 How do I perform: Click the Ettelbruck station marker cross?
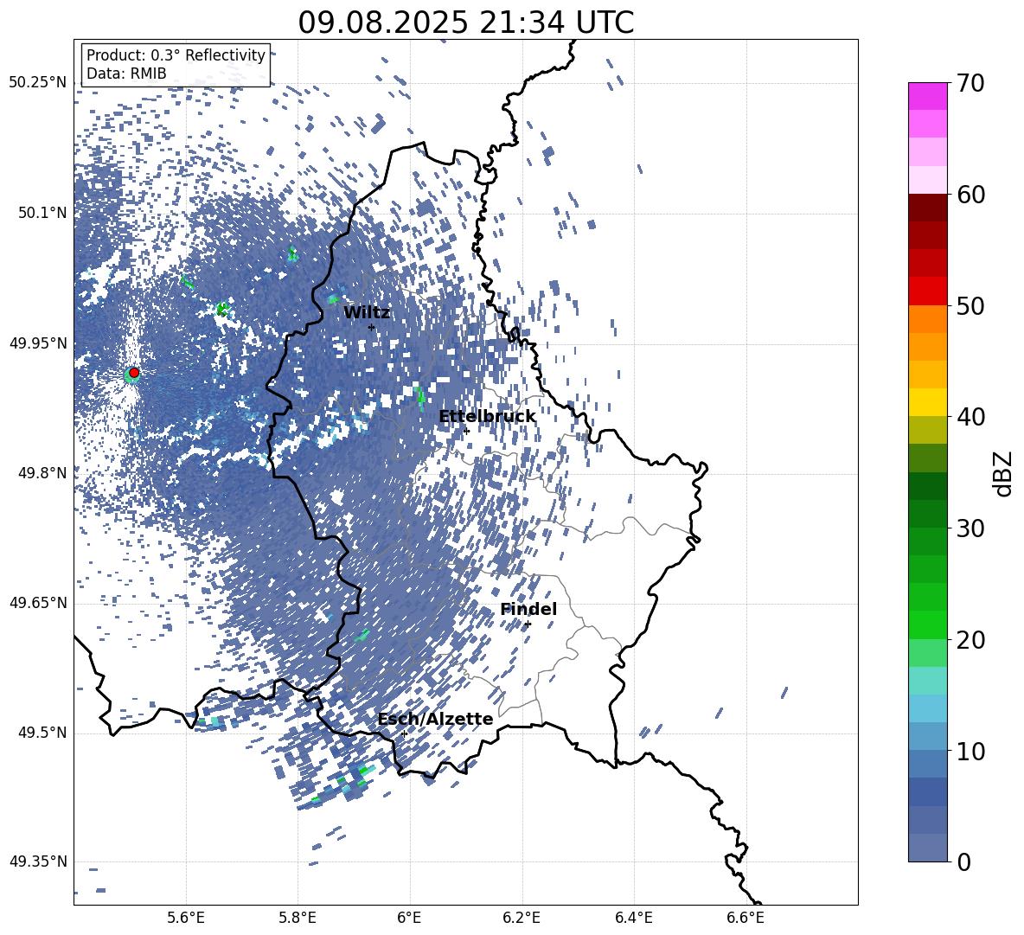[466, 431]
